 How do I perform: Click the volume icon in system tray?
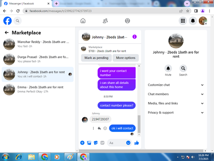pyautogui.click(x=193, y=157)
